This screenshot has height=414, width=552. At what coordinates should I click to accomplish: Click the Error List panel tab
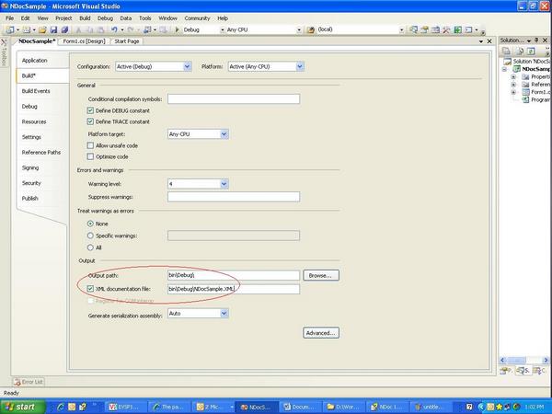click(29, 382)
